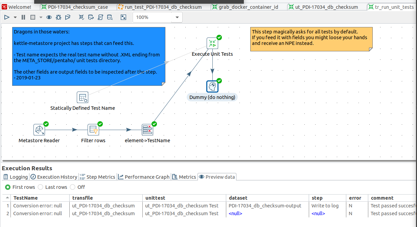Run the transformation with the play icon
Image resolution: width=417 pixels, height=227 pixels.
(7, 17)
